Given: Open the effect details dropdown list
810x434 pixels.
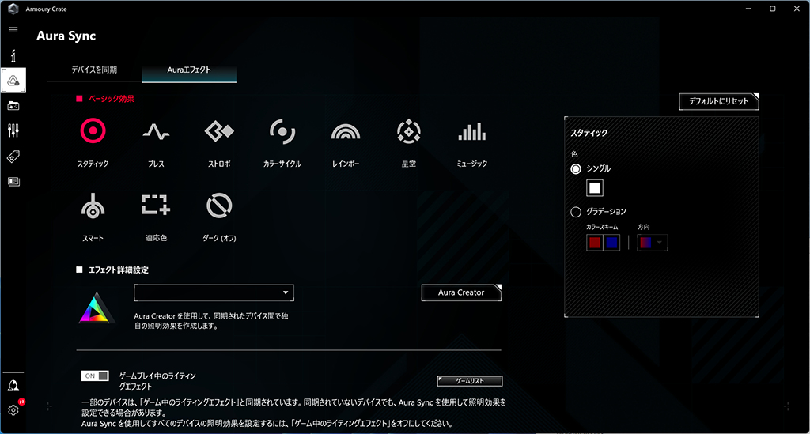Looking at the screenshot, I should tap(214, 292).
